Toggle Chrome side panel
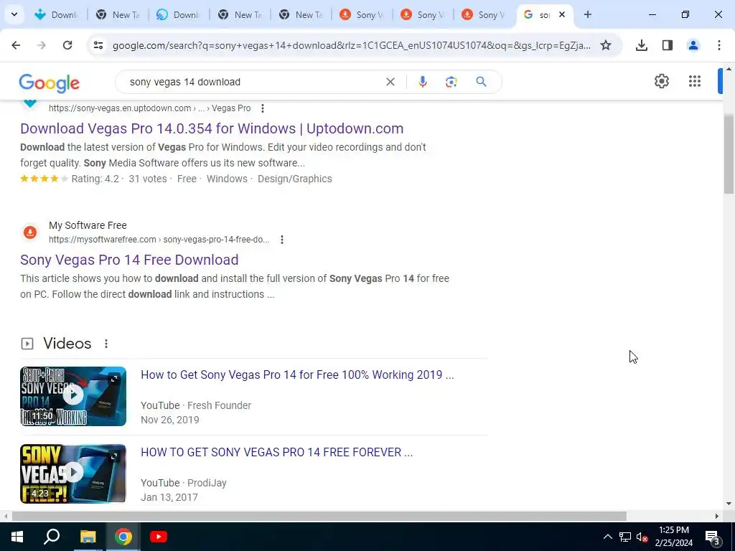The height and width of the screenshot is (551, 735). coord(668,45)
